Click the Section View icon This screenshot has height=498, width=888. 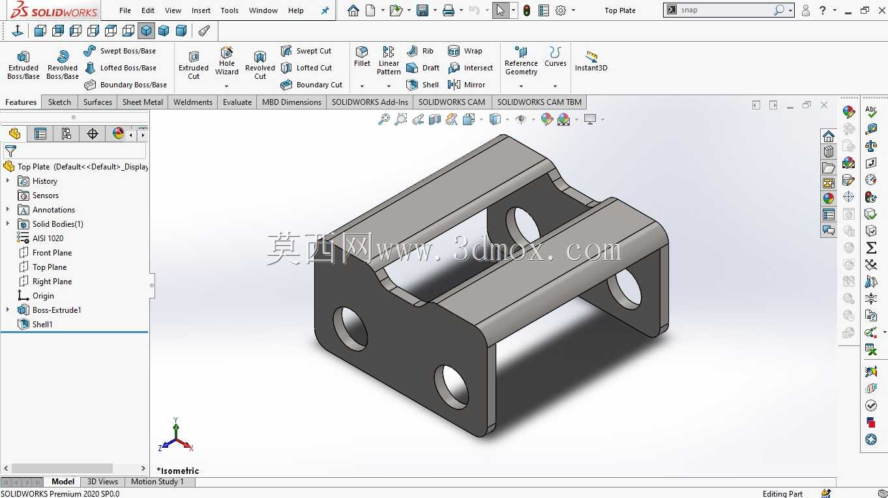[x=435, y=119]
